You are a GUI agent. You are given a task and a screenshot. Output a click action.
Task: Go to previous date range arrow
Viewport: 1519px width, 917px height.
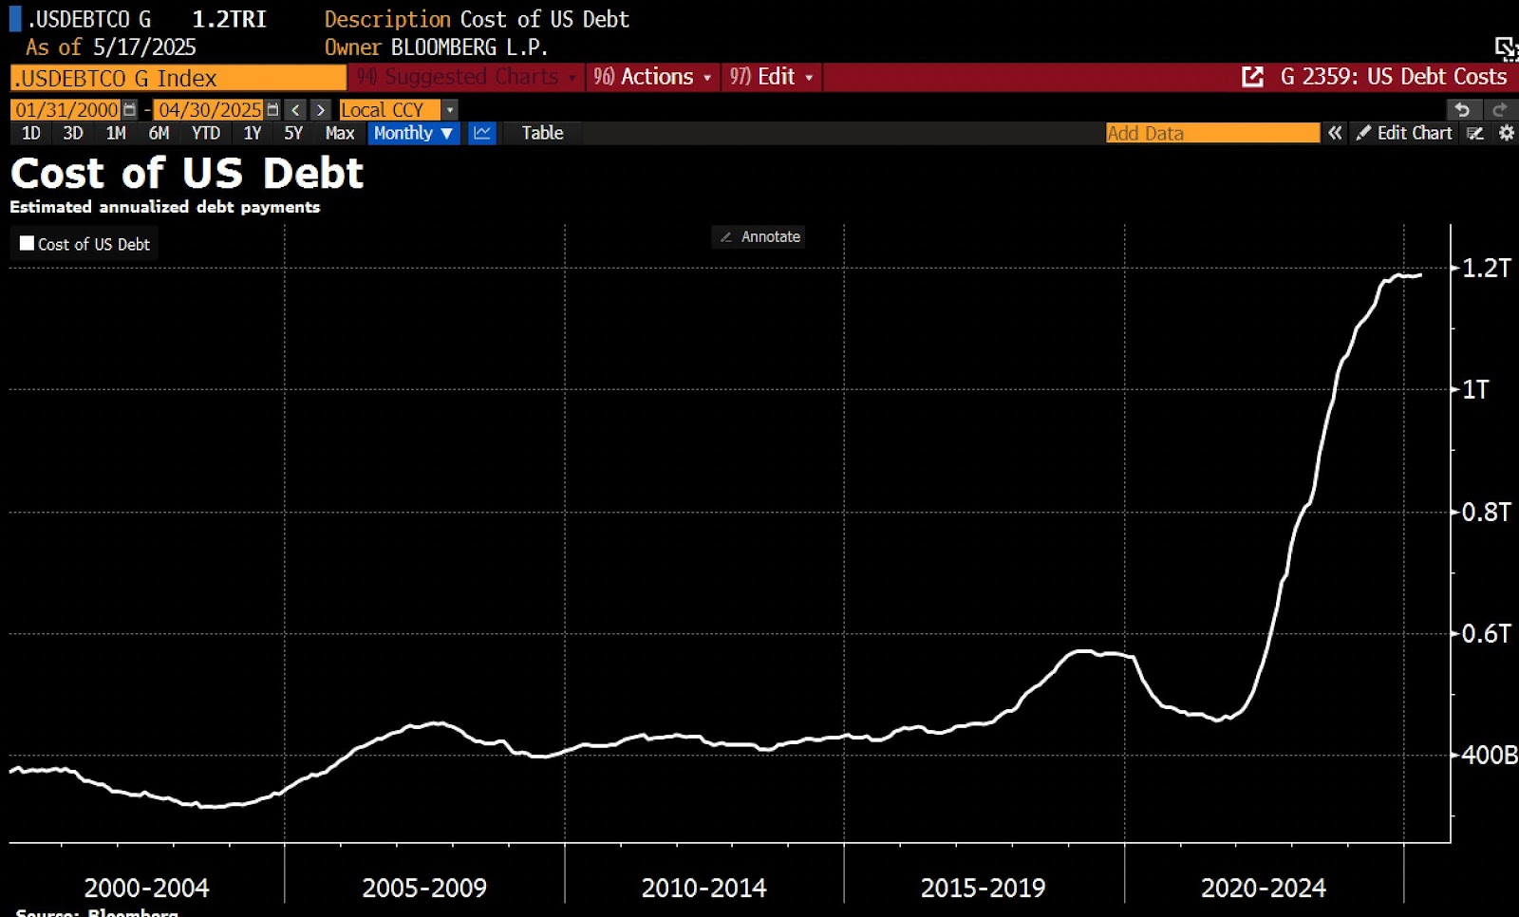296,110
